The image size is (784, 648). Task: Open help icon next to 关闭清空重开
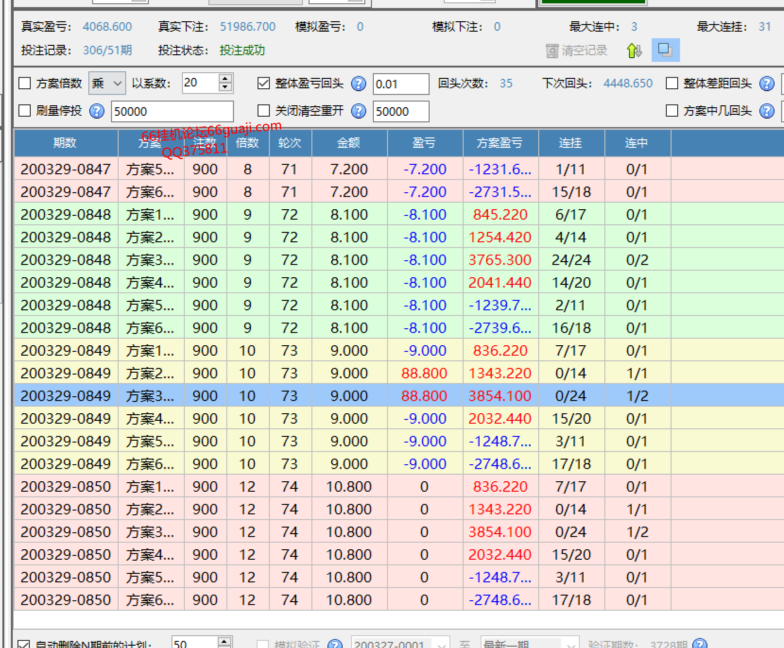click(359, 111)
